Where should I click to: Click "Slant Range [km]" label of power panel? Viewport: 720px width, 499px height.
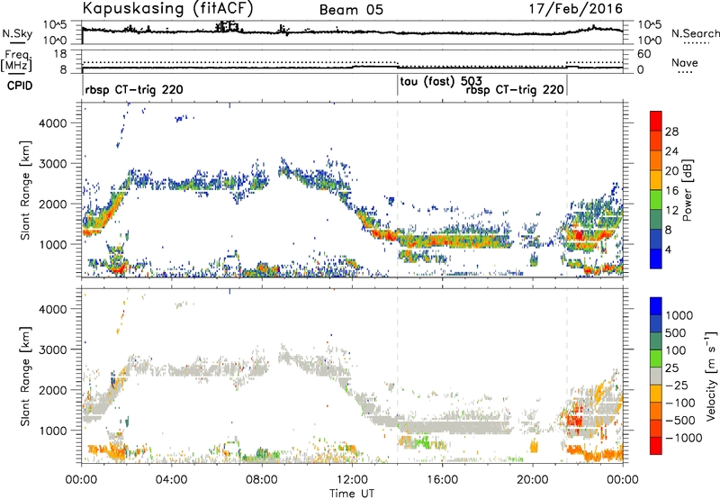(x=25, y=190)
